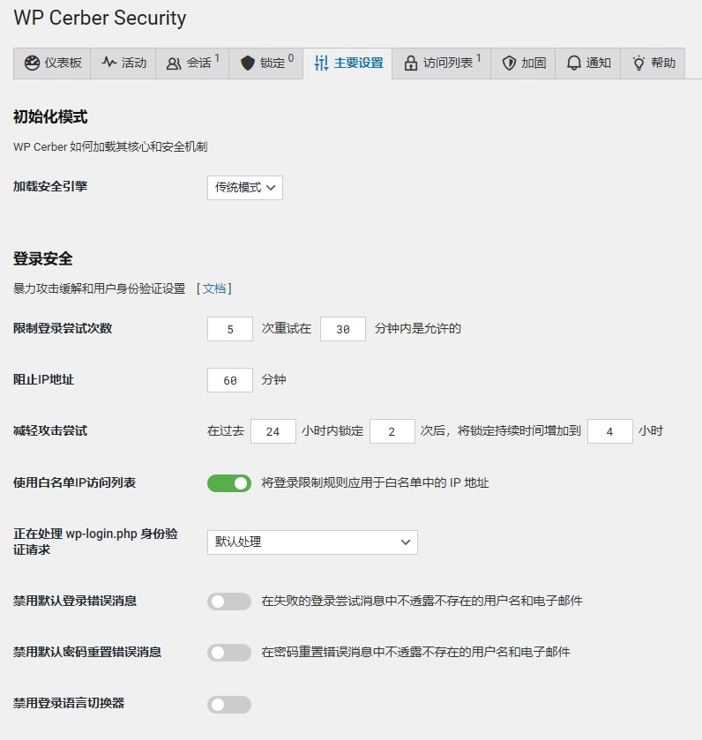
Task: Expand the wp-login.php 默认处理 dropdown
Action: (312, 542)
